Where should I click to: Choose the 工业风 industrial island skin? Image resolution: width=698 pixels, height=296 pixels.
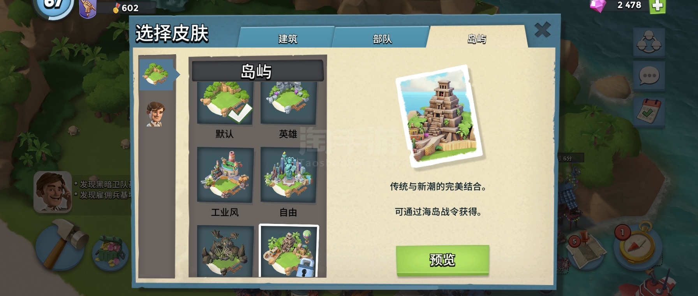225,175
